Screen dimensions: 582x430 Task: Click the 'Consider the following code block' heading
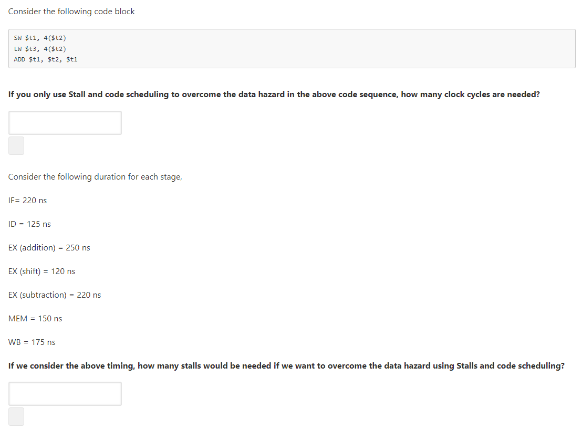71,12
